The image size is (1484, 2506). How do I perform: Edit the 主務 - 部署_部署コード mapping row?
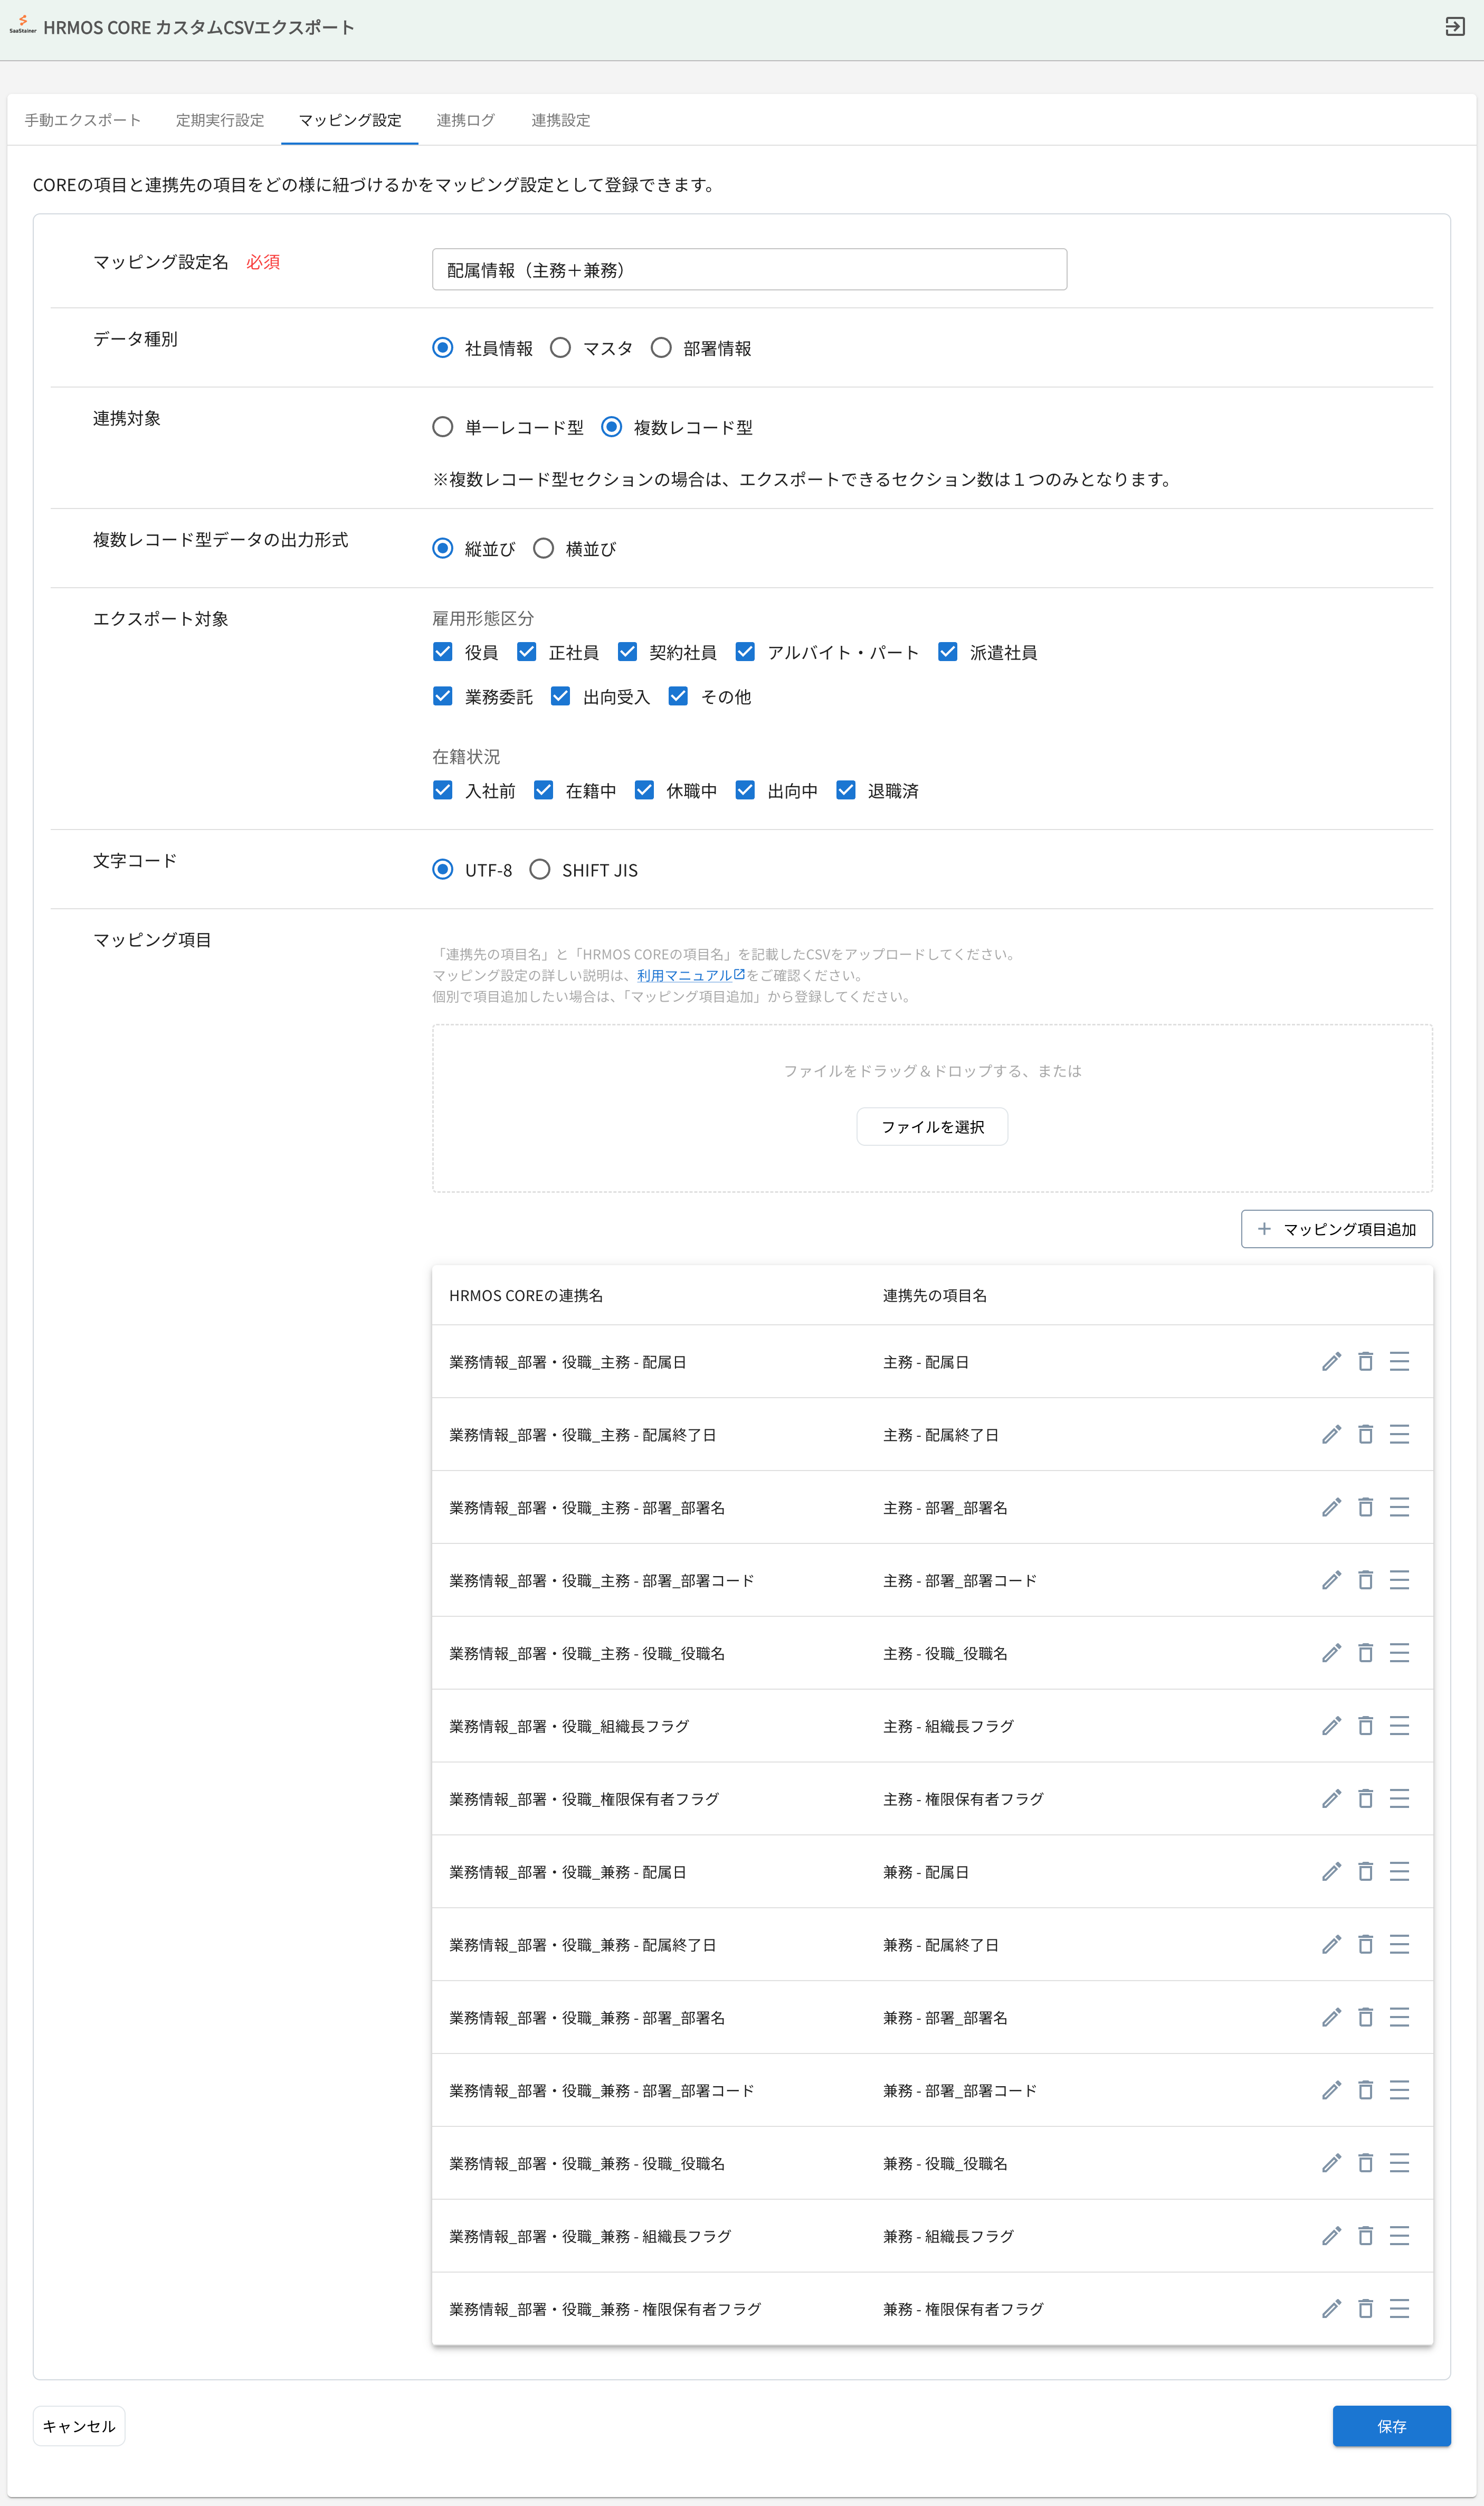pyautogui.click(x=1331, y=1580)
